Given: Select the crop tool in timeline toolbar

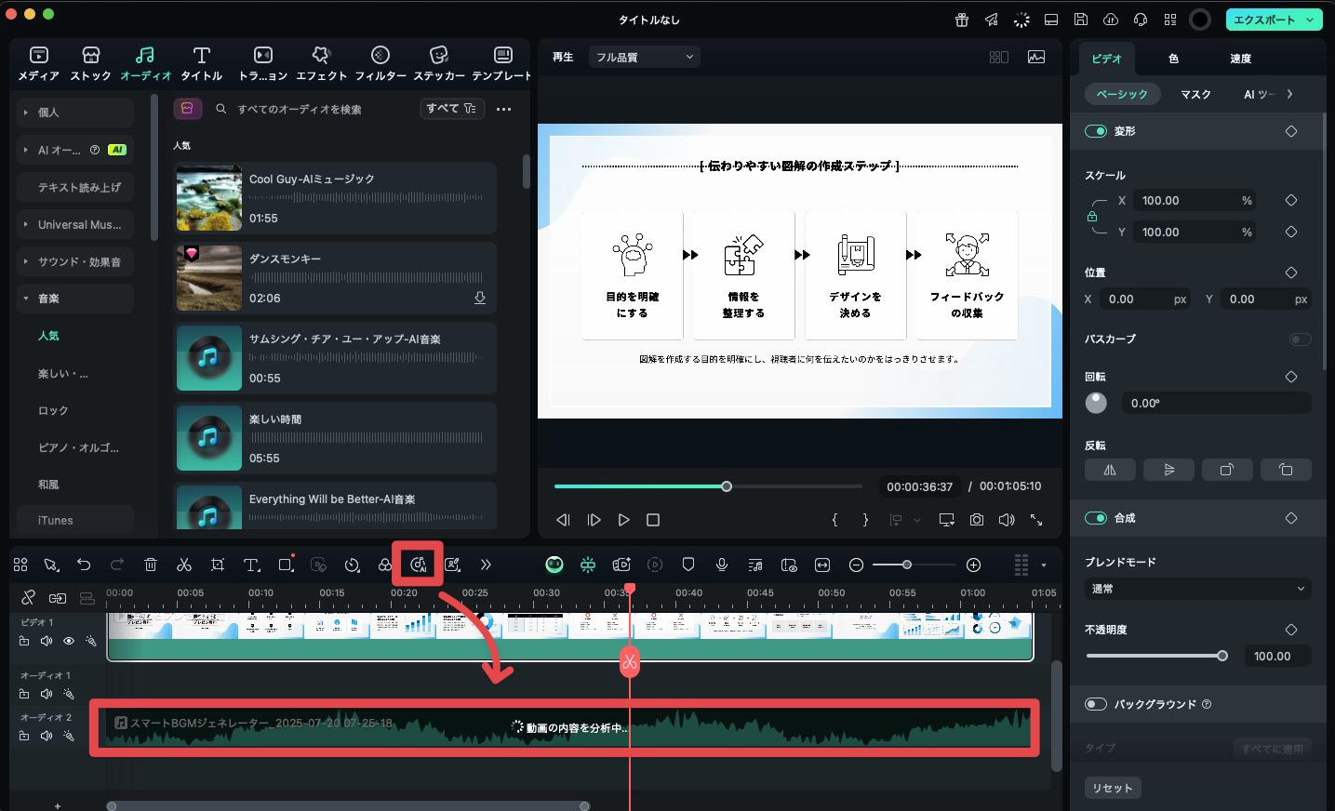Looking at the screenshot, I should 218,565.
